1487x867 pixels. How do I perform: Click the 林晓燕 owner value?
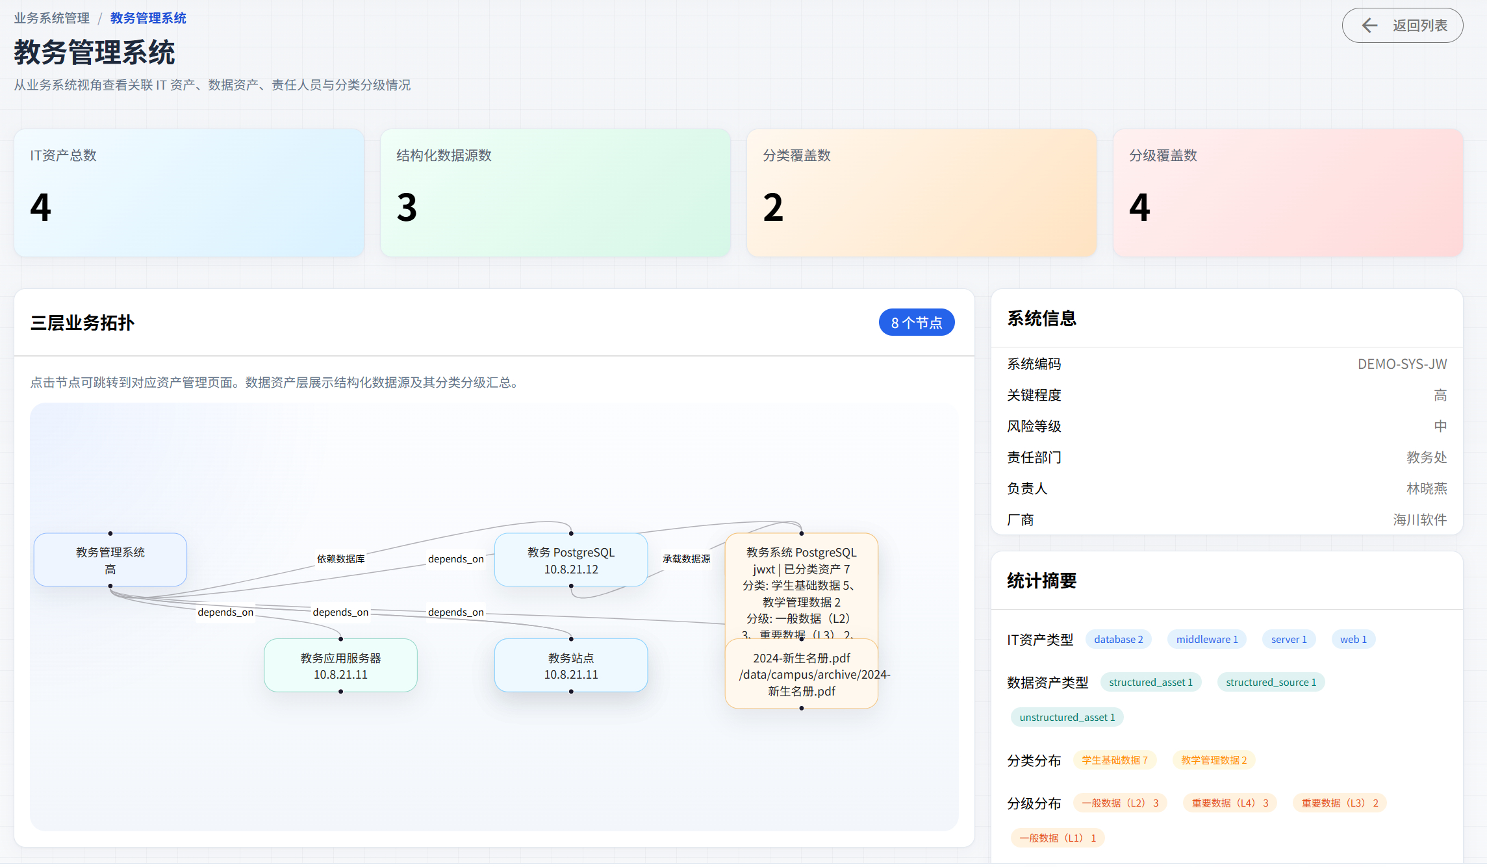(1427, 489)
